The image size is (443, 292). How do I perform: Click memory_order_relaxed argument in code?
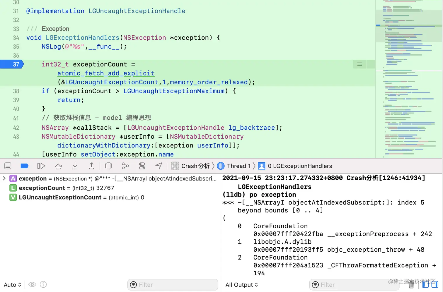(x=209, y=82)
